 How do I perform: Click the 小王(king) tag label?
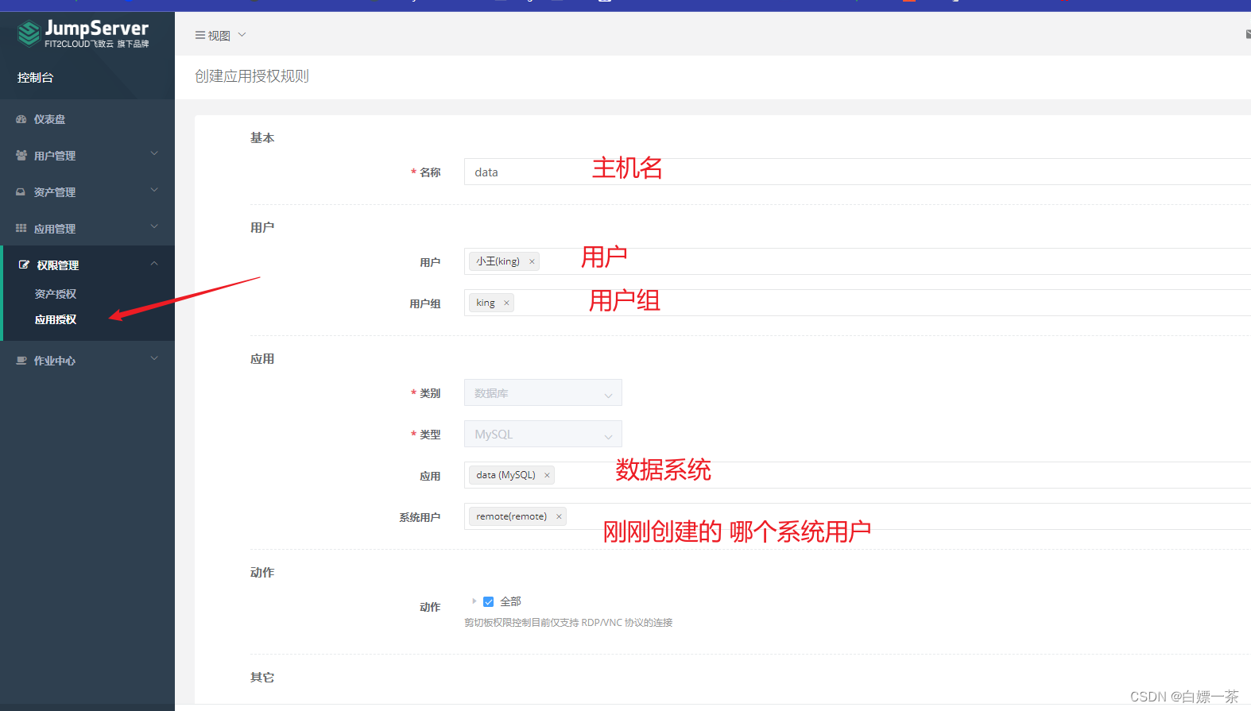click(x=498, y=261)
